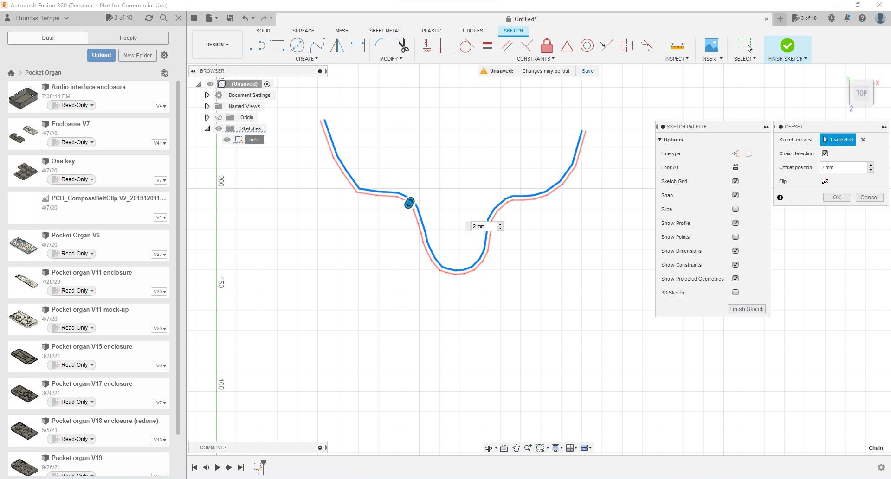The image size is (891, 479).
Task: Collapse the Options section in Sketch Palette
Action: click(660, 139)
